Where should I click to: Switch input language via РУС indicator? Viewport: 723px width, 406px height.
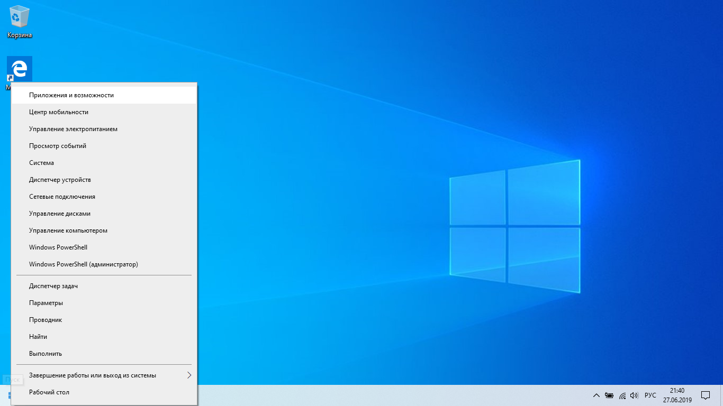pyautogui.click(x=650, y=395)
